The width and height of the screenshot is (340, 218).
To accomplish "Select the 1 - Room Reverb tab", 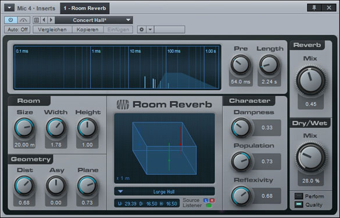I will [85, 8].
